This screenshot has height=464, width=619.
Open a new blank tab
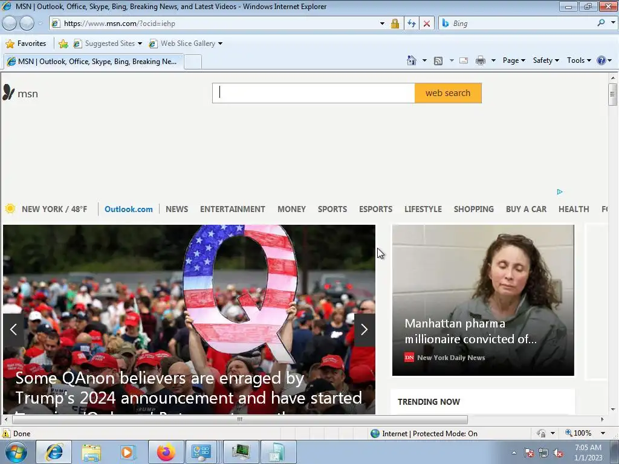[x=193, y=62]
